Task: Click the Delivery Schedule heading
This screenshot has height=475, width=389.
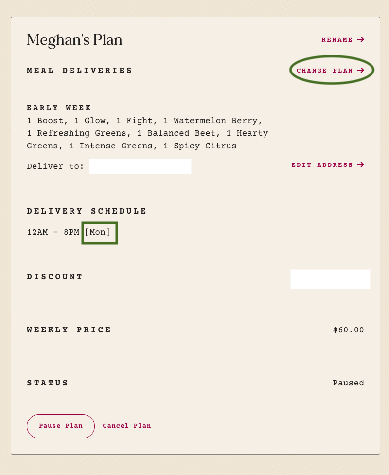Action: (87, 211)
